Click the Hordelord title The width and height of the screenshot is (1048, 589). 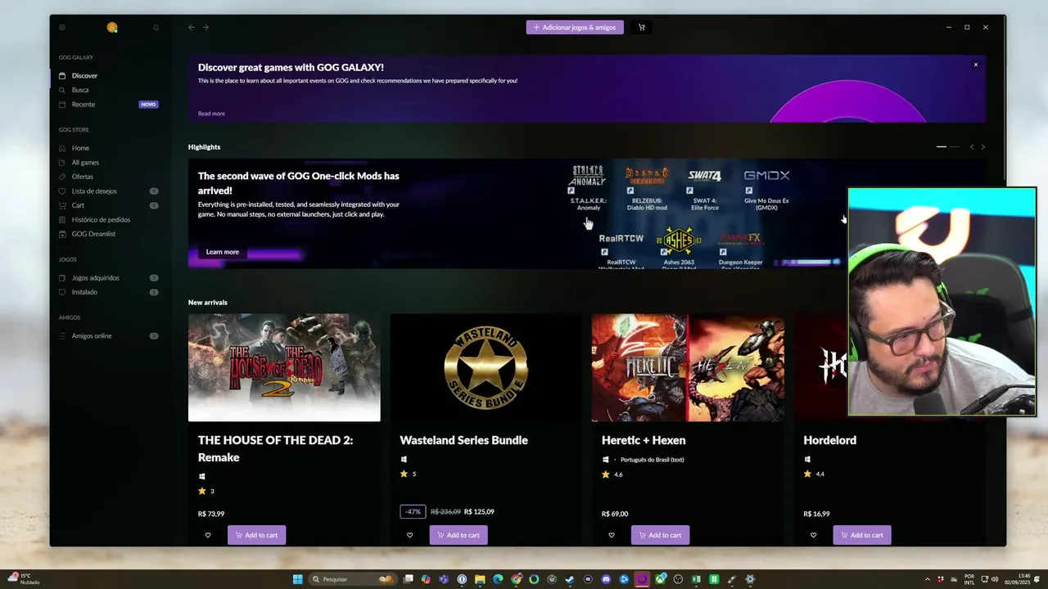(829, 440)
